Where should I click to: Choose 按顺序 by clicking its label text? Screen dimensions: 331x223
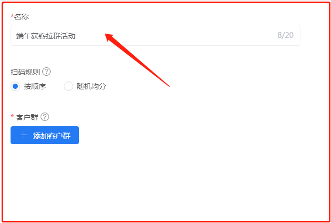[x=35, y=86]
